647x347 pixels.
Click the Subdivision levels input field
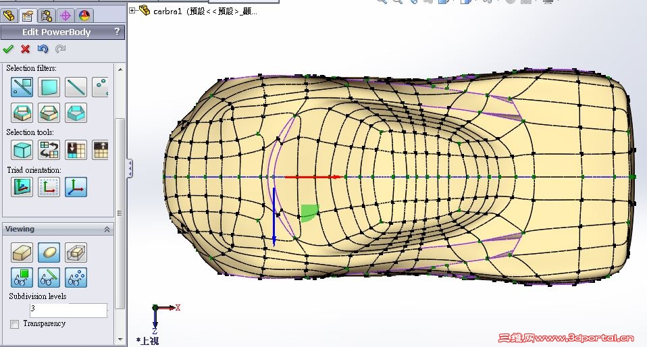coord(68,311)
